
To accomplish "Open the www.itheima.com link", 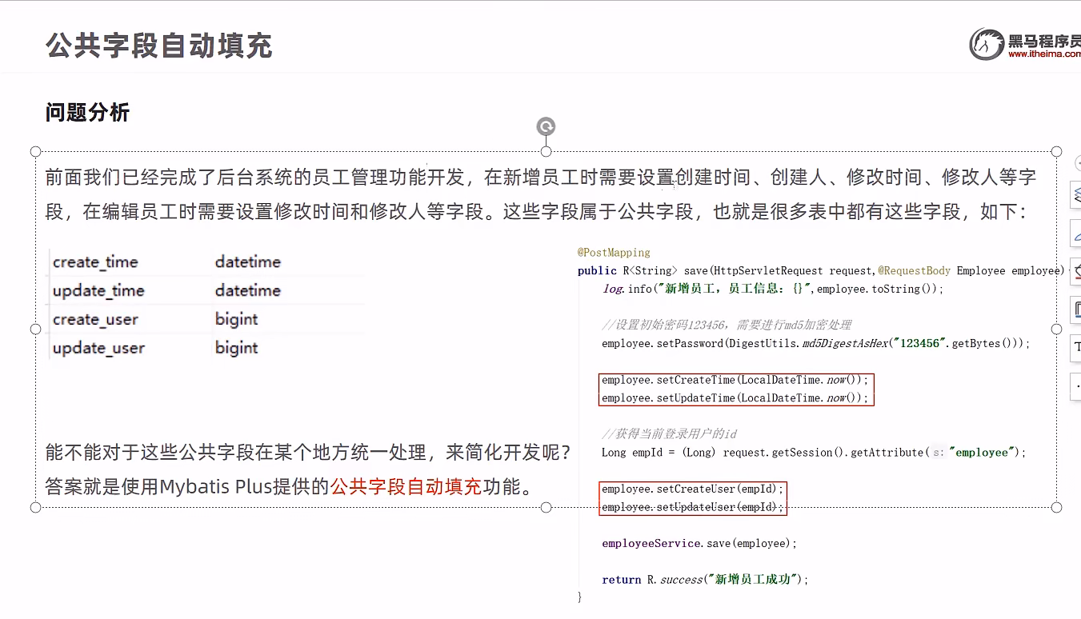I will (x=1044, y=54).
